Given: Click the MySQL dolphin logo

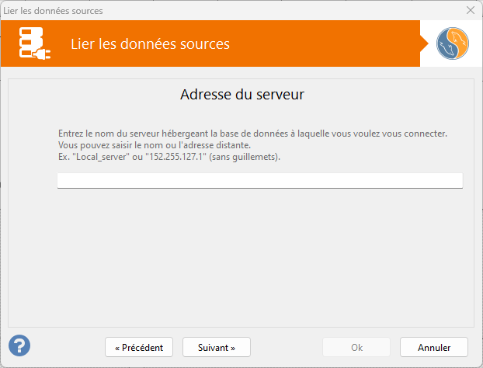Looking at the screenshot, I should 452,44.
